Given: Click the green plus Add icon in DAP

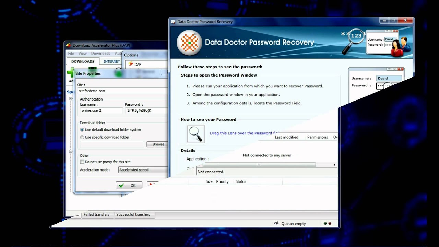Looking at the screenshot, I should pos(71,73).
